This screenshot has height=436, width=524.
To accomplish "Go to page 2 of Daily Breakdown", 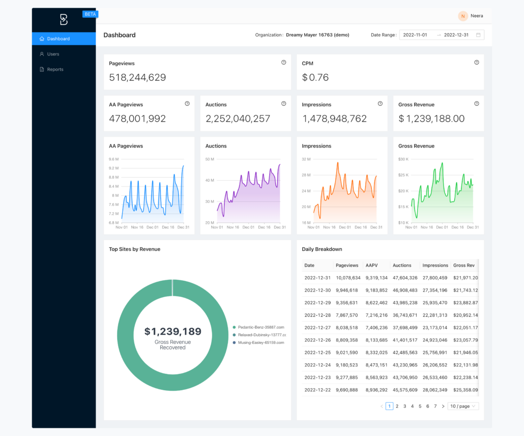I will pyautogui.click(x=397, y=406).
